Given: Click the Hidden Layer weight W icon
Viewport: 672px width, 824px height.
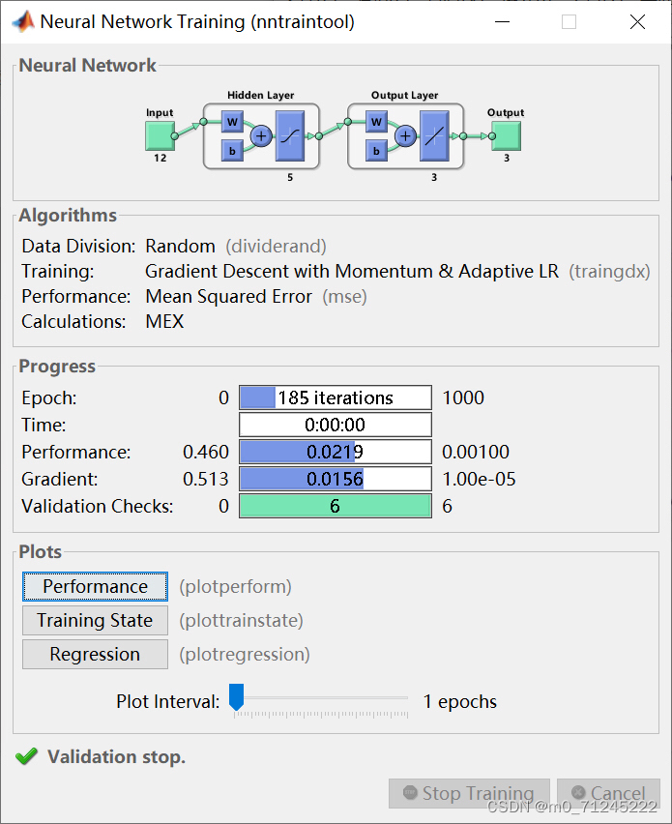Looking at the screenshot, I should coord(230,122).
